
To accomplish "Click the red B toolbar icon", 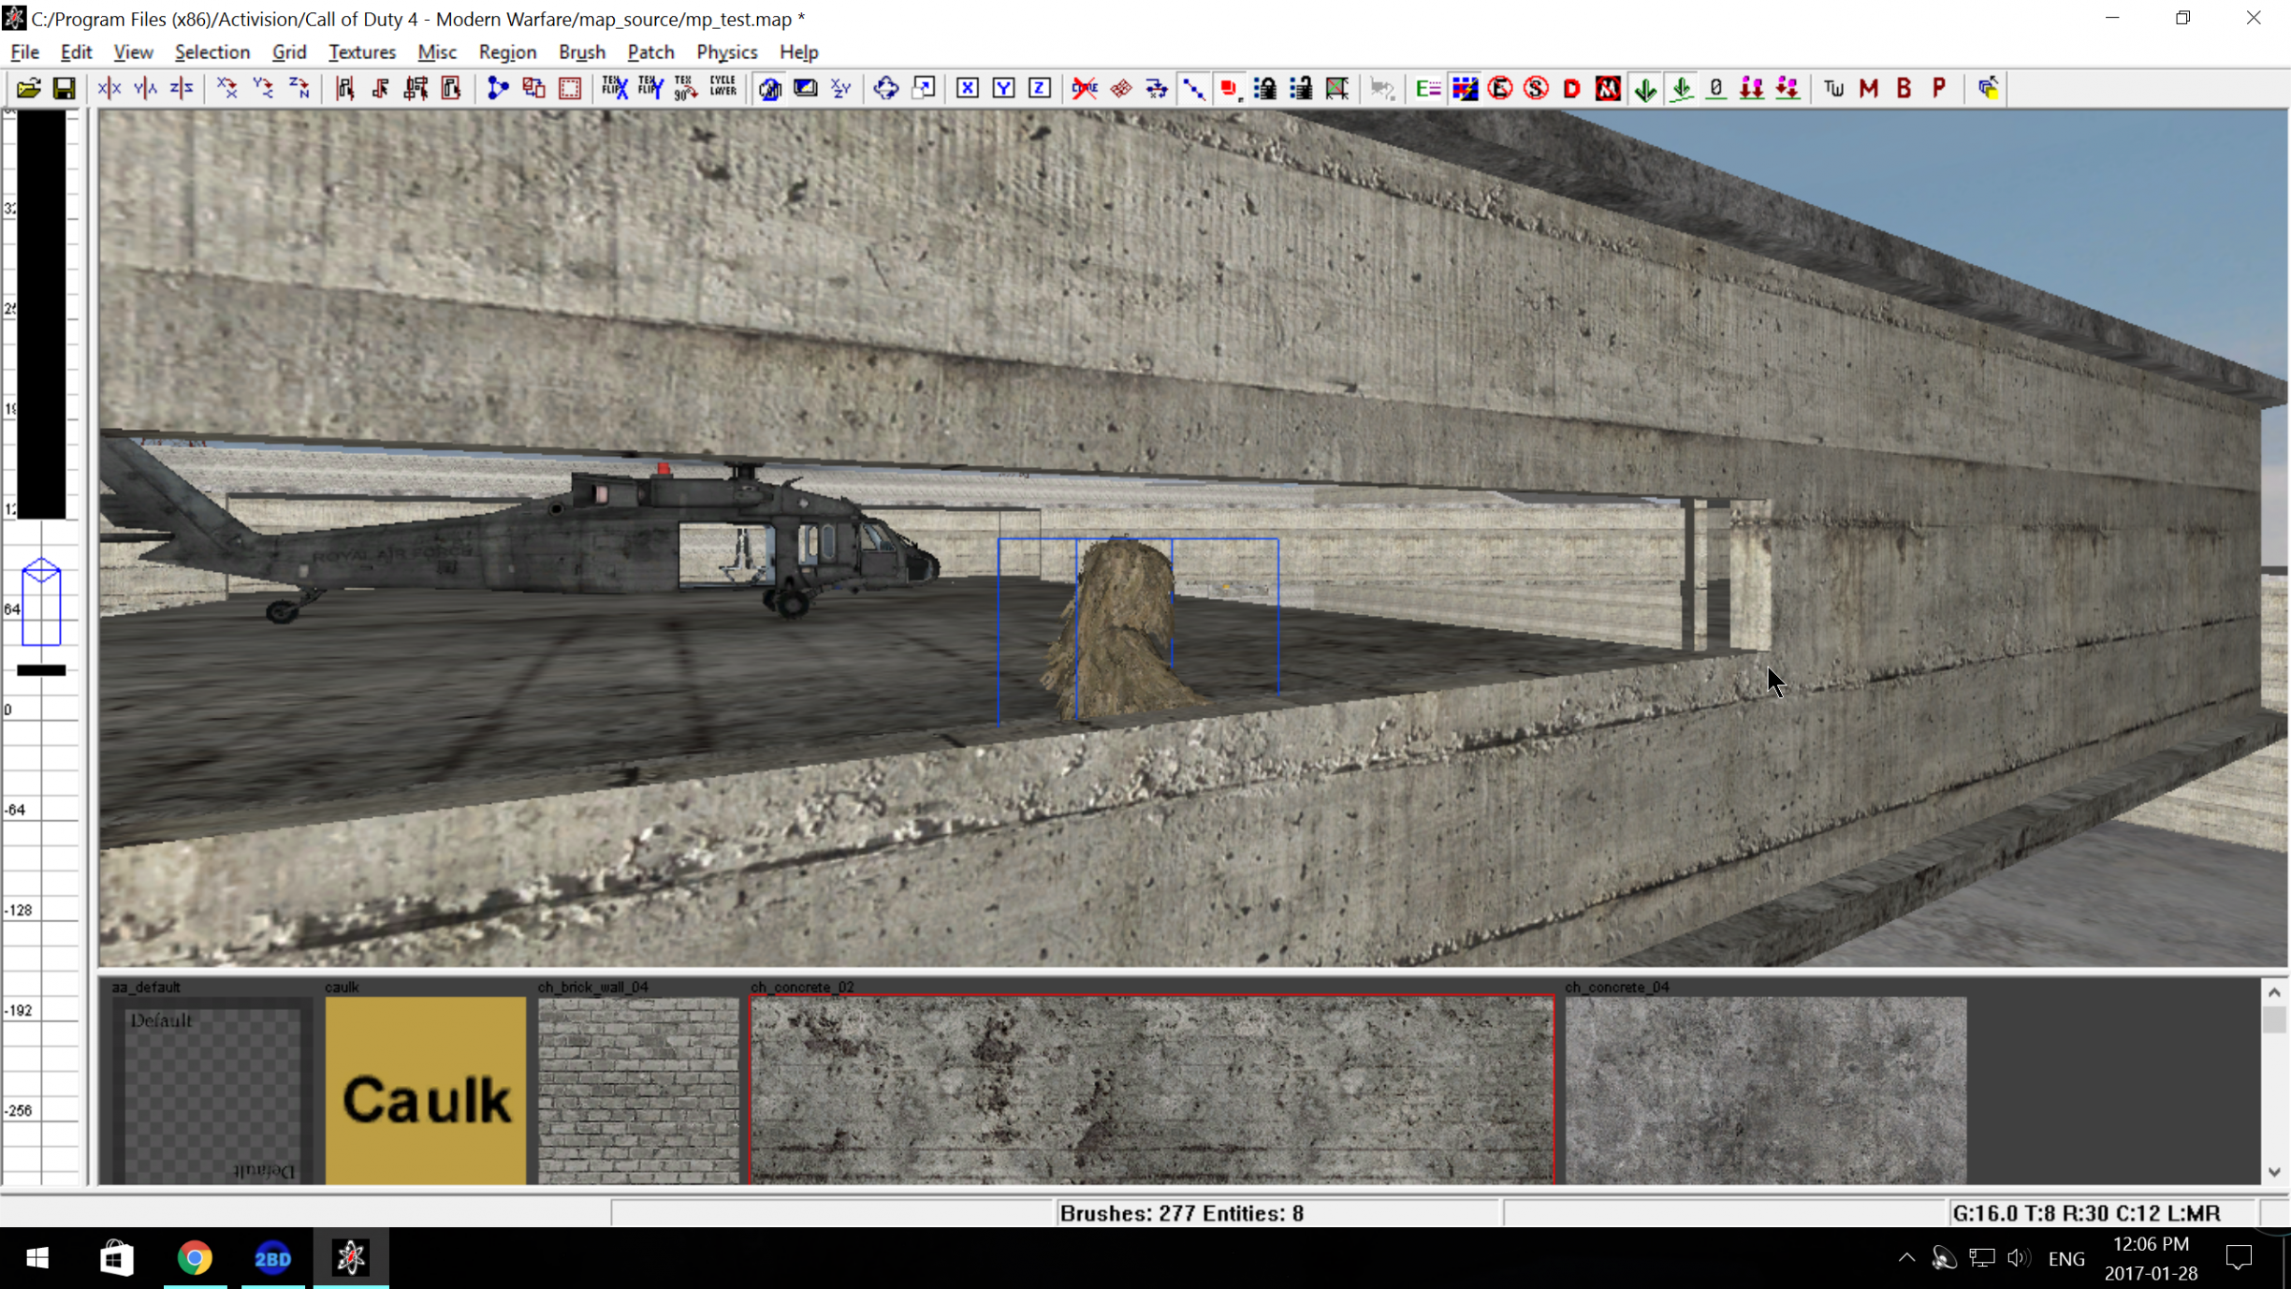I will pos(1904,88).
